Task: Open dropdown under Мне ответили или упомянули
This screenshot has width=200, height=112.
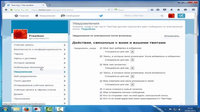Action: [132, 84]
